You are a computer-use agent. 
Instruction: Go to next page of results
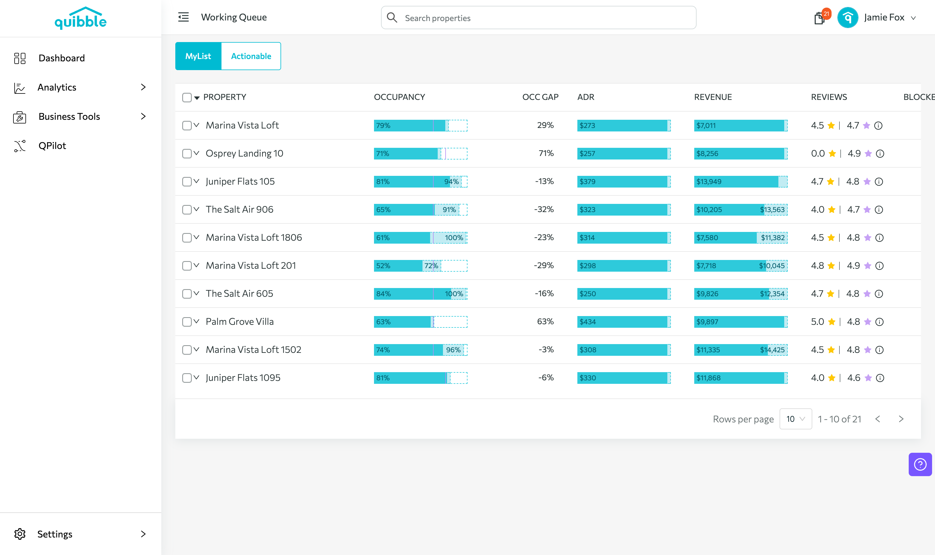coord(901,419)
